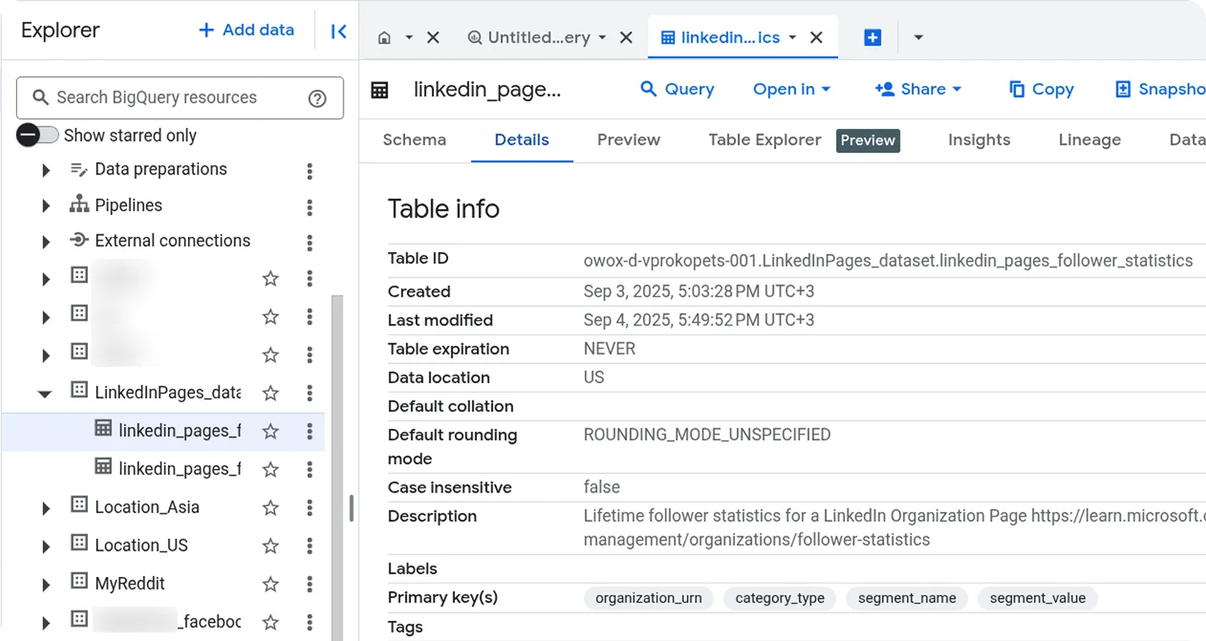Star the Location_US dataset
This screenshot has width=1206, height=641.
(270, 545)
